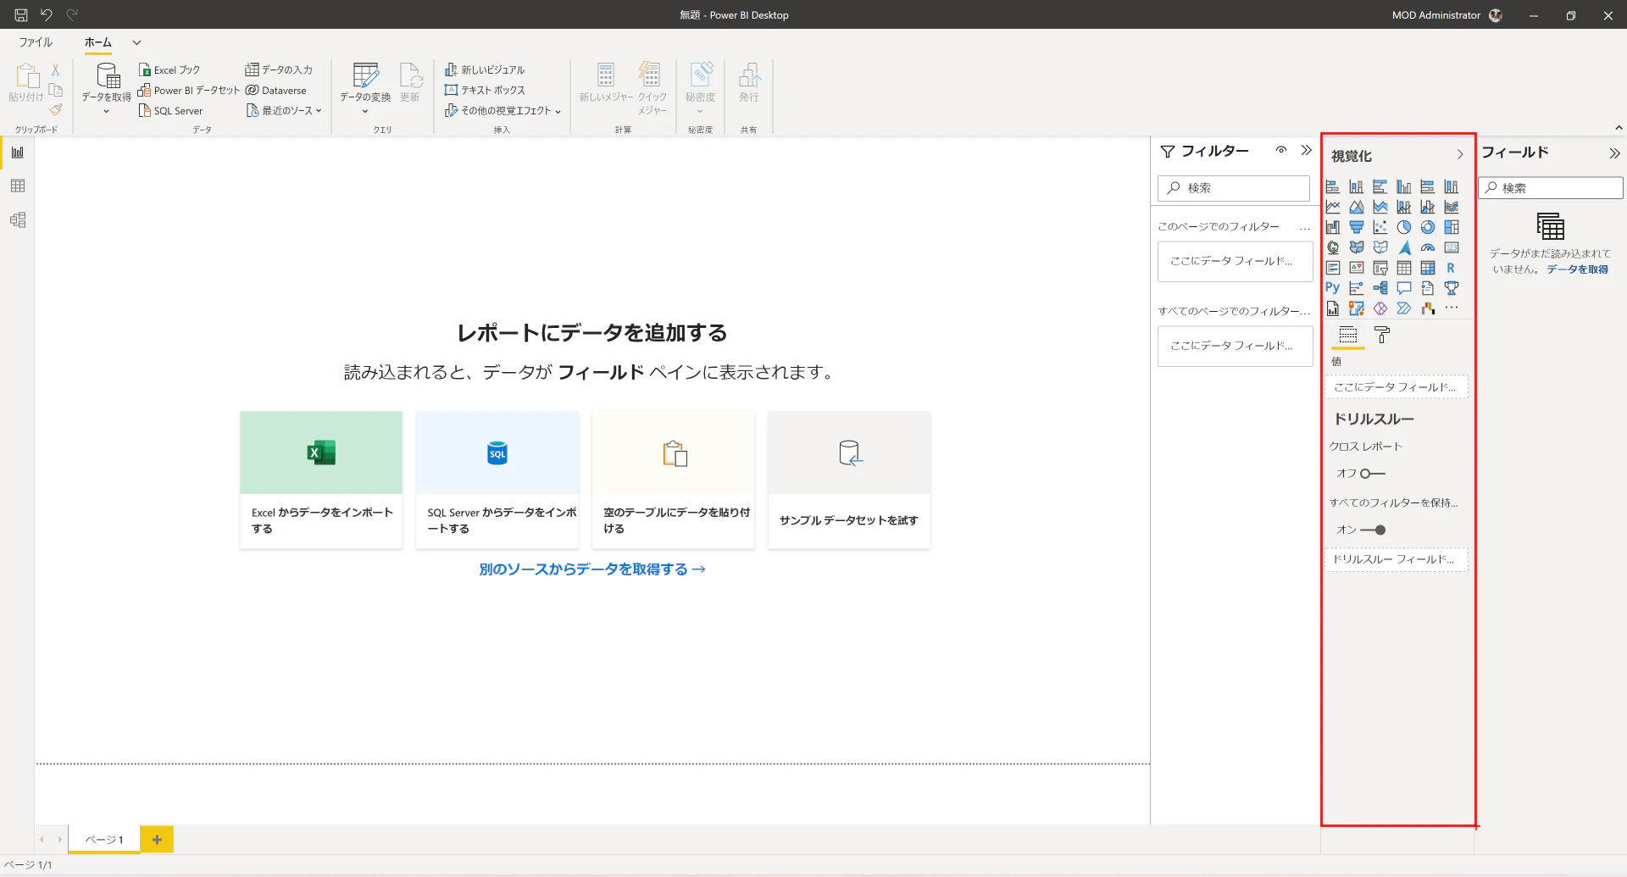Open Dataverse data source
The image size is (1627, 877).
coord(276,91)
